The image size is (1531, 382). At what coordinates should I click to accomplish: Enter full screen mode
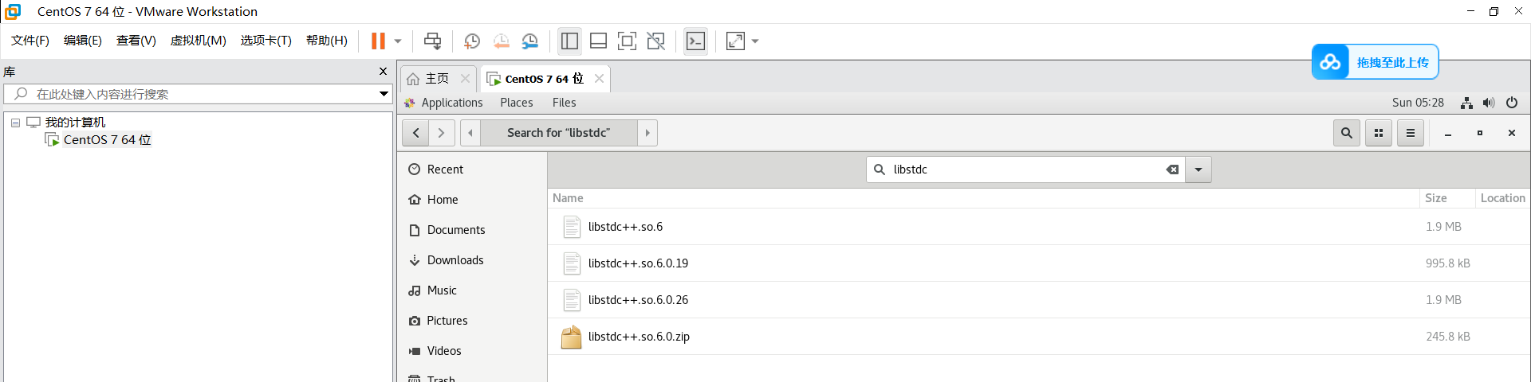coord(628,41)
